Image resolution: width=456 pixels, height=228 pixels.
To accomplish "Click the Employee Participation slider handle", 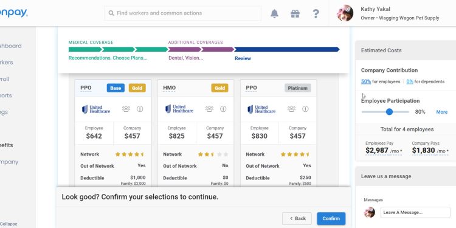I will point(389,112).
